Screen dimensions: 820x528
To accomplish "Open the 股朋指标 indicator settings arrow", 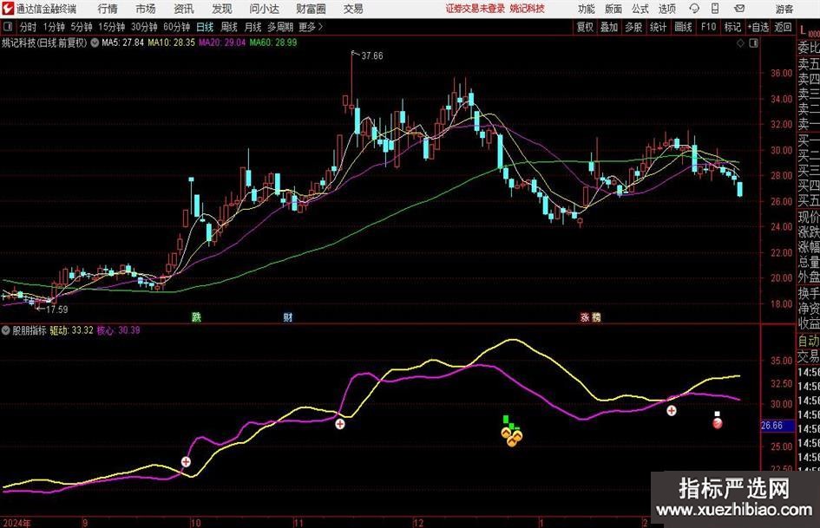I will point(6,330).
